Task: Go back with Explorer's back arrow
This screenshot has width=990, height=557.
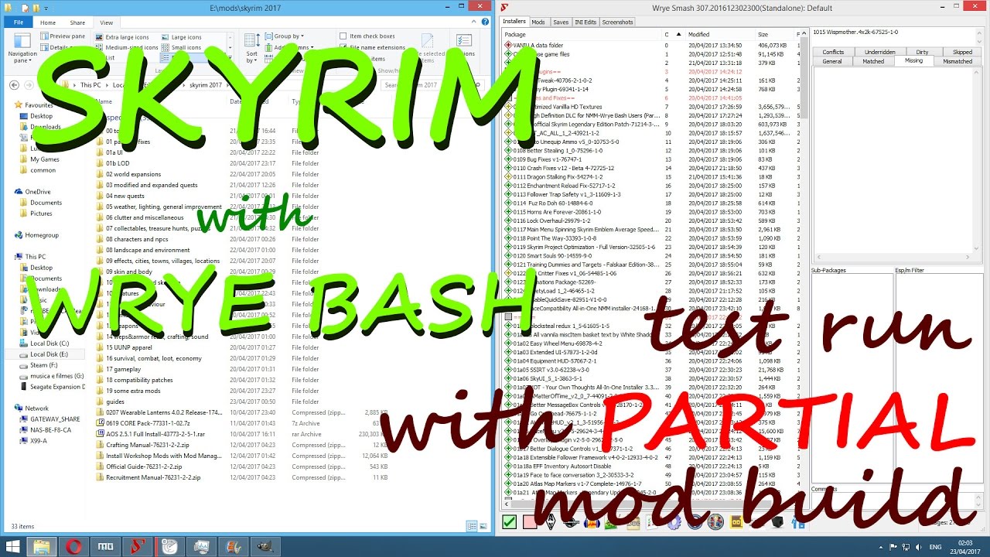Action: (15, 85)
